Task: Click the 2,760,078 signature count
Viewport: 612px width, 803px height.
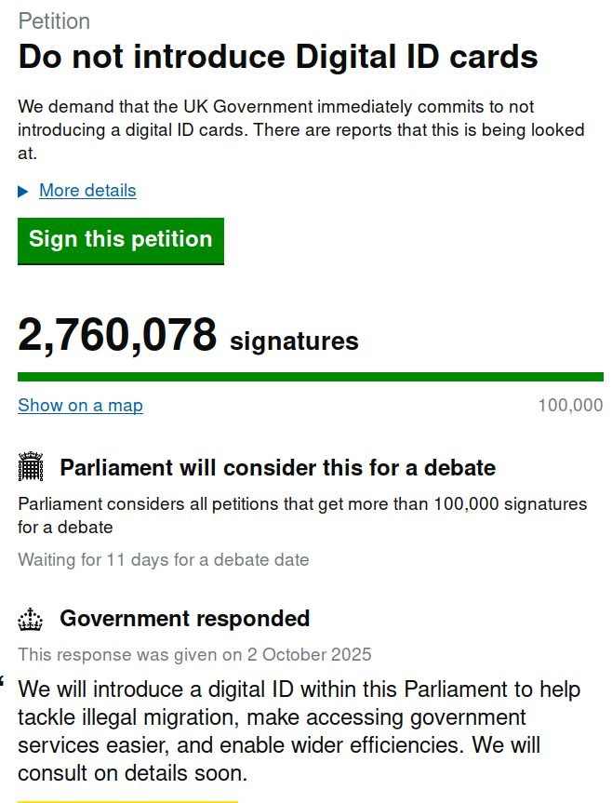Action: click(x=117, y=335)
